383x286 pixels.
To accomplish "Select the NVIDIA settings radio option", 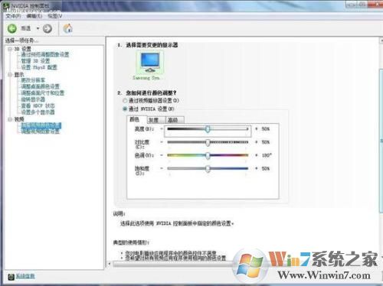I will coord(125,109).
